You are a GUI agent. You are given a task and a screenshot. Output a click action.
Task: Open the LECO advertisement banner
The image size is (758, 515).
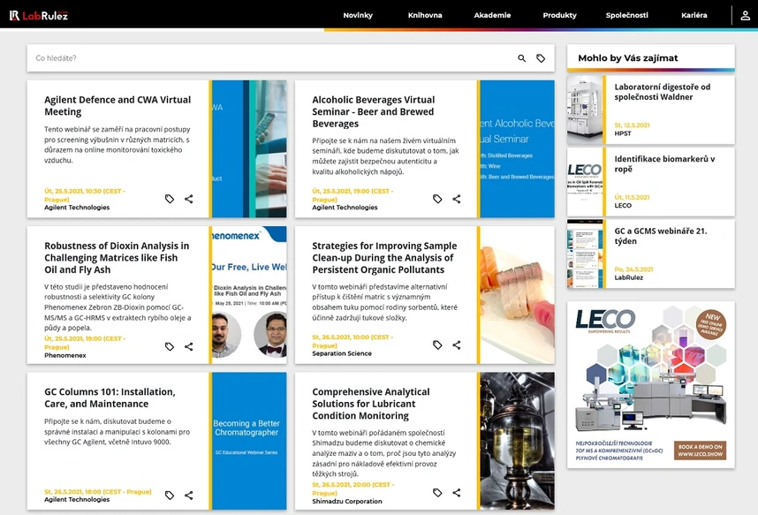651,384
